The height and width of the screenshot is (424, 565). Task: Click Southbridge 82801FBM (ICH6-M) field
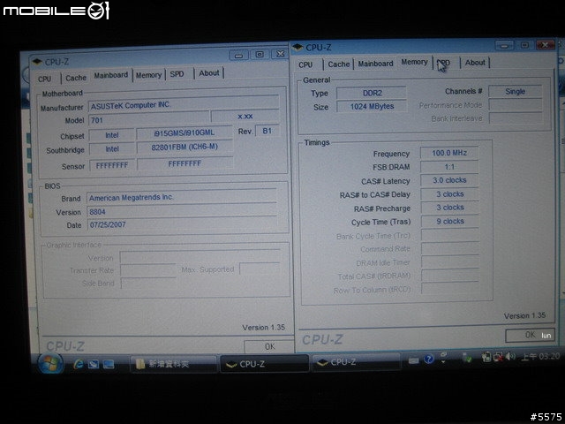click(185, 148)
